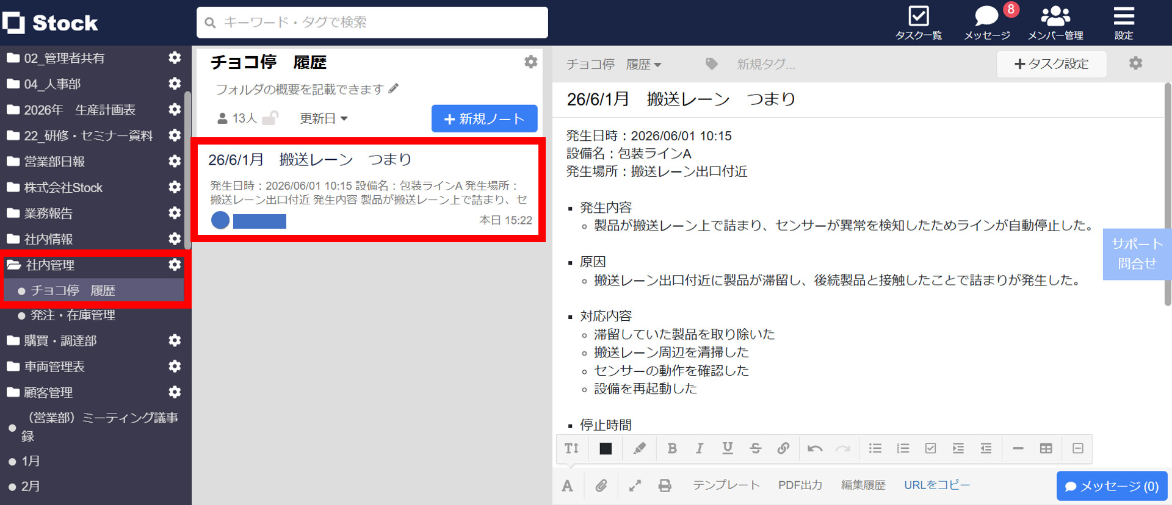Attach a file with the paperclip

[x=601, y=485]
